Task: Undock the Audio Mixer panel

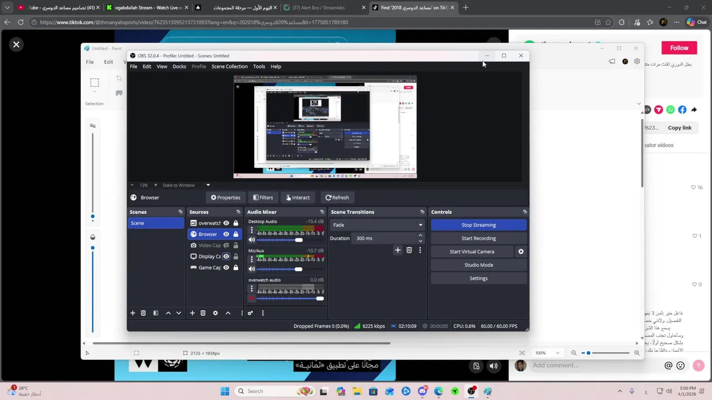Action: coord(322,212)
